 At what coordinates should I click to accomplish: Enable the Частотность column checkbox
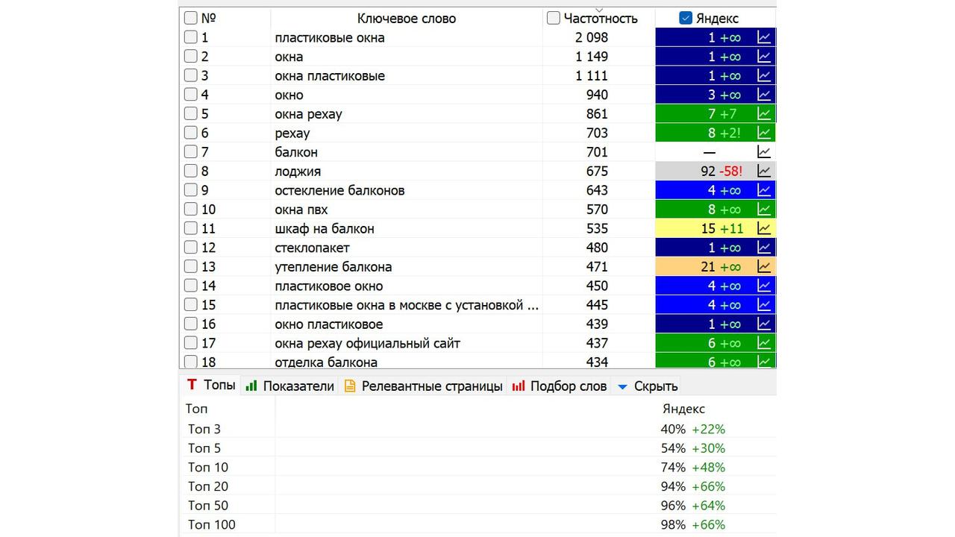coord(554,19)
